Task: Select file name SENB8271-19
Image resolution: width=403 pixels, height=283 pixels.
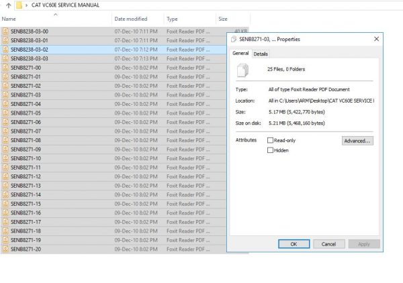Action: (26, 240)
